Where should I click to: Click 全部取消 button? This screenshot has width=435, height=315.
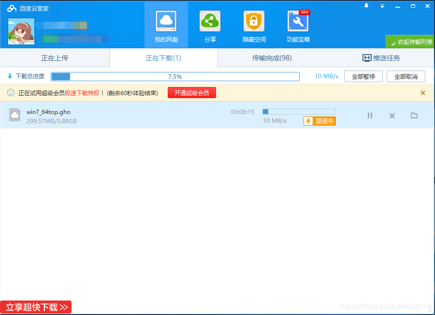point(406,76)
